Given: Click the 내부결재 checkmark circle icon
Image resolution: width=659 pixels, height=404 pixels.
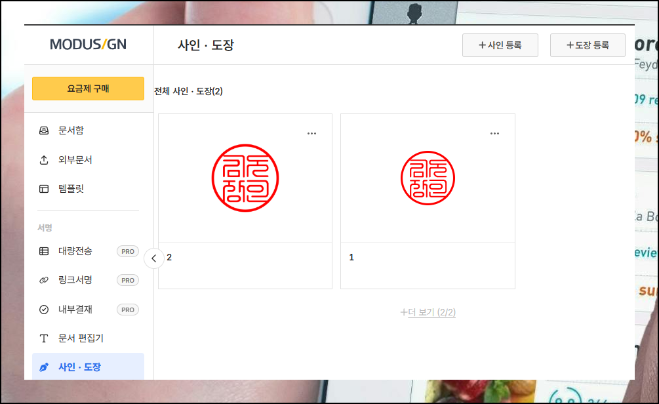Looking at the screenshot, I should [44, 310].
